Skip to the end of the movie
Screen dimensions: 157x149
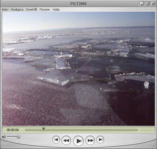(x=100, y=140)
